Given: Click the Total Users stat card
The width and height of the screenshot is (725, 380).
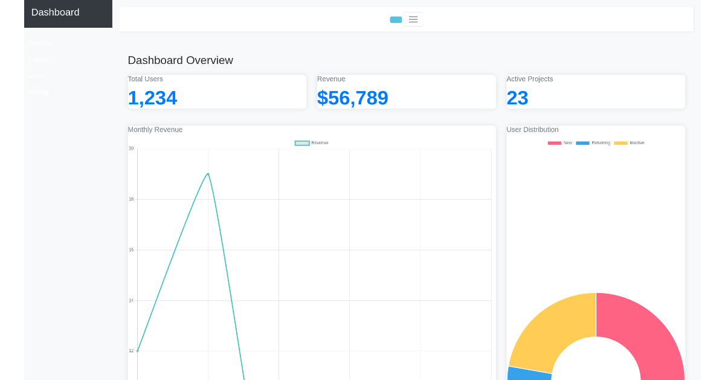Looking at the screenshot, I should 216,91.
